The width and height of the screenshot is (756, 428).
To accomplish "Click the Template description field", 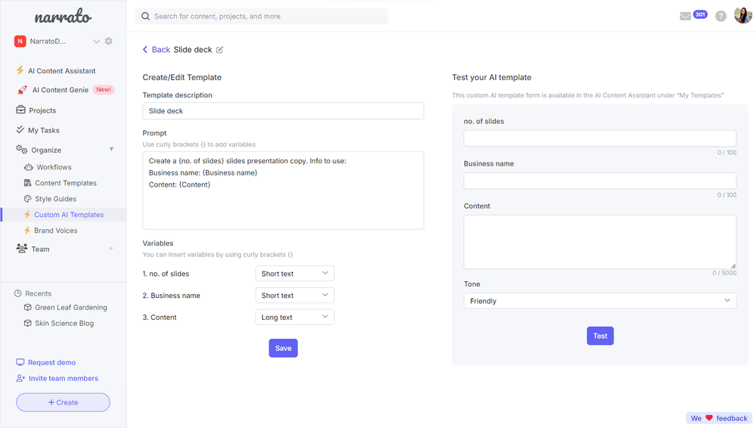I will pyautogui.click(x=283, y=111).
